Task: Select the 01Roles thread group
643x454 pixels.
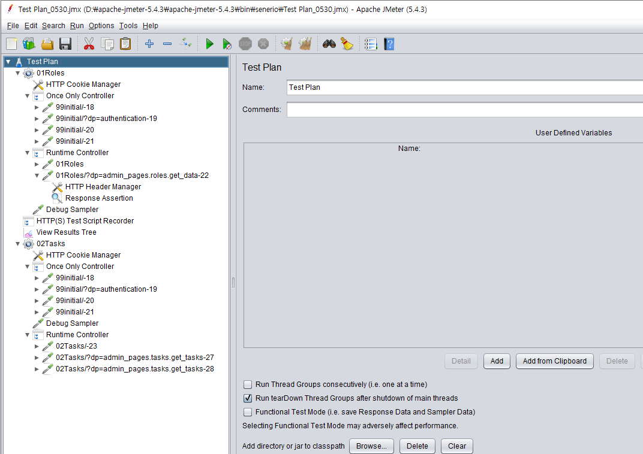Action: [x=50, y=73]
